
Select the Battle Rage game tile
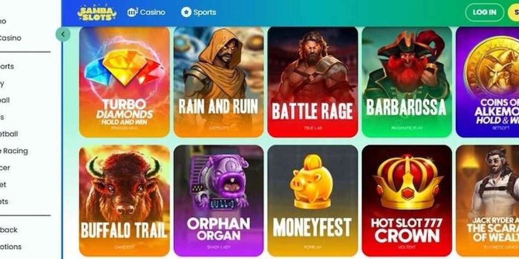313,82
